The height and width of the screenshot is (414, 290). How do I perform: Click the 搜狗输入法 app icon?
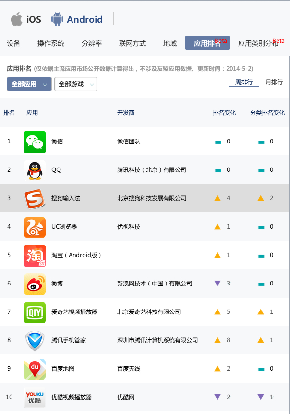pyautogui.click(x=35, y=199)
